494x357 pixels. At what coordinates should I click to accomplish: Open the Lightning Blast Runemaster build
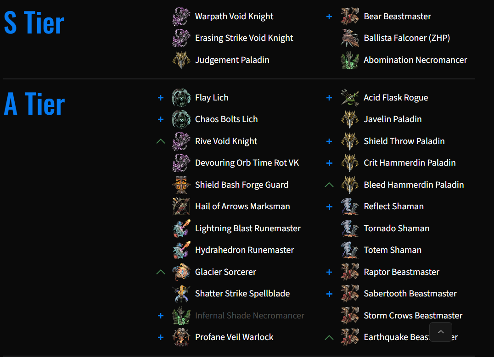[x=247, y=228]
